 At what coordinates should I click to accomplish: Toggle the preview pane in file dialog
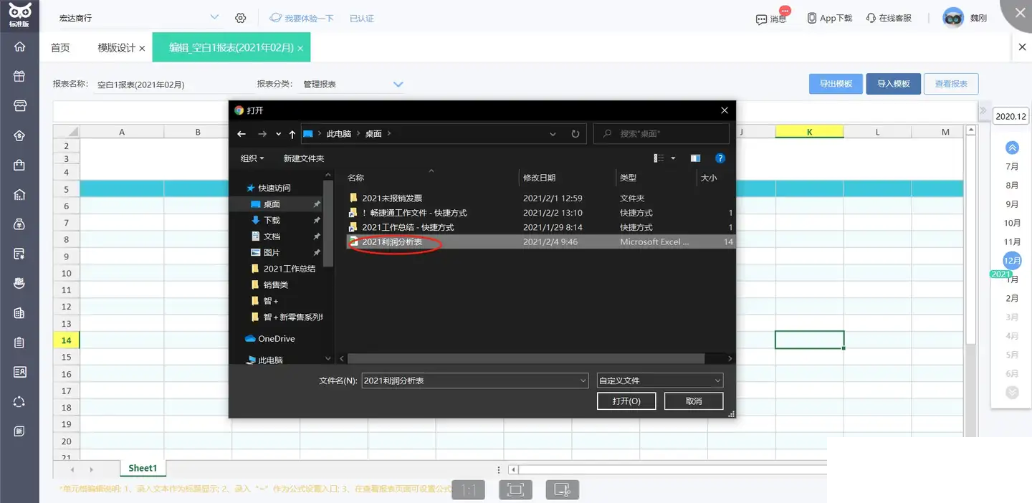pos(695,158)
